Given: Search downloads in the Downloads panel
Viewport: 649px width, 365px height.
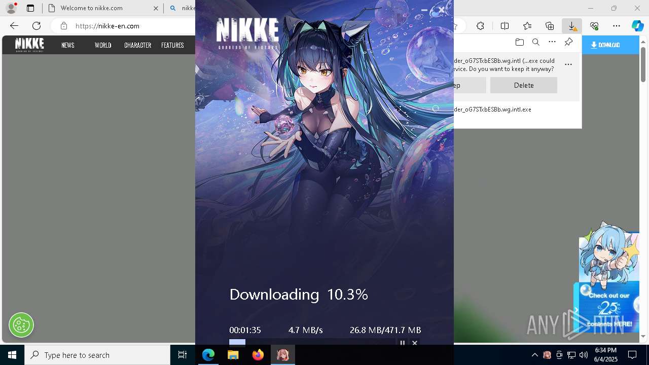Looking at the screenshot, I should click(x=535, y=42).
